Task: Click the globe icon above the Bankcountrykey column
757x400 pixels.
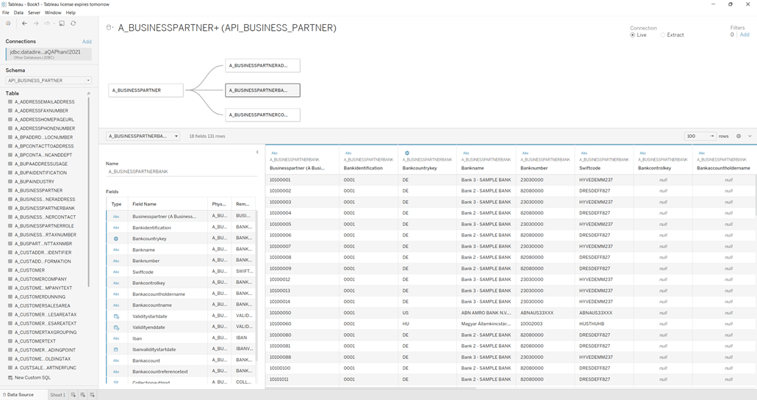Action: click(406, 153)
